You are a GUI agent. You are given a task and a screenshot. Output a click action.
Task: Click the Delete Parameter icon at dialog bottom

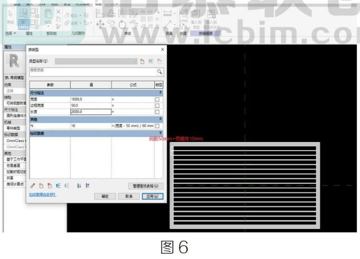click(x=50, y=186)
